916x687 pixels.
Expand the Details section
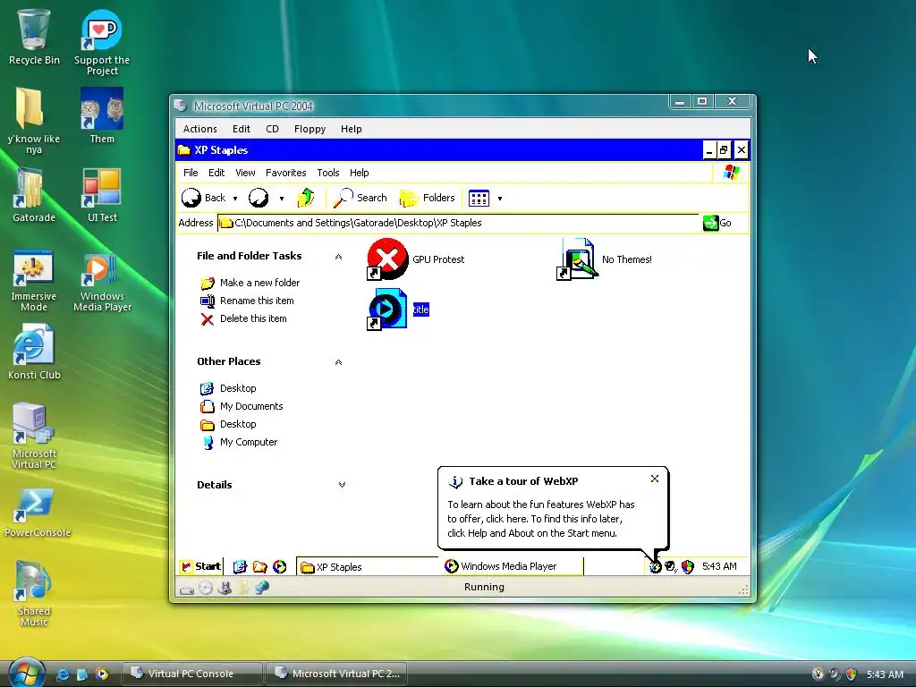[342, 485]
